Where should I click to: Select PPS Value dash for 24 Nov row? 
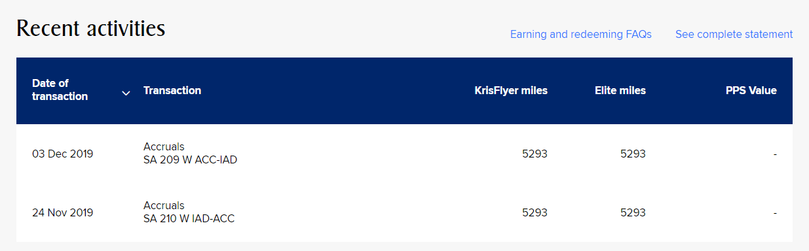coord(775,212)
